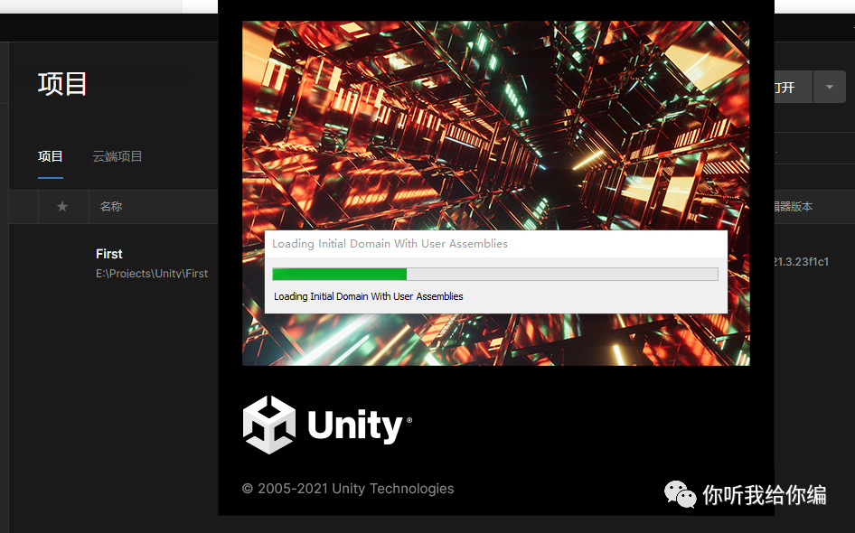This screenshot has height=533, width=855.
Task: Select the 项目 tab in Unity Hub
Action: point(51,157)
